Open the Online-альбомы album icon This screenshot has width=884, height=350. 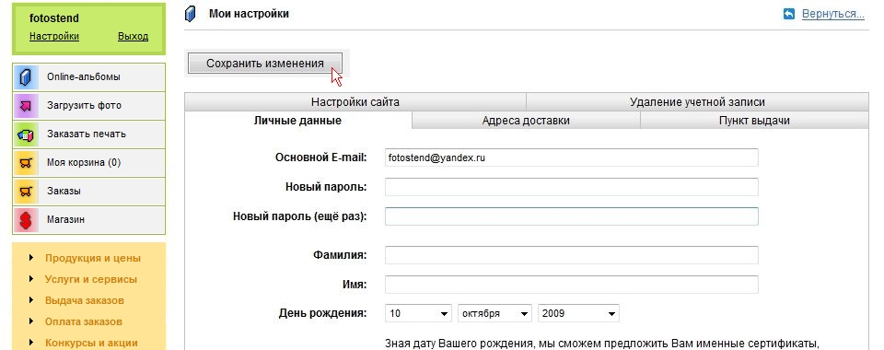tap(26, 77)
